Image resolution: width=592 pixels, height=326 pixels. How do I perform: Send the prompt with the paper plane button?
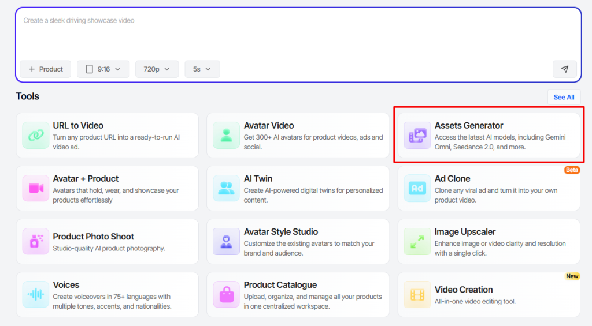pos(565,69)
